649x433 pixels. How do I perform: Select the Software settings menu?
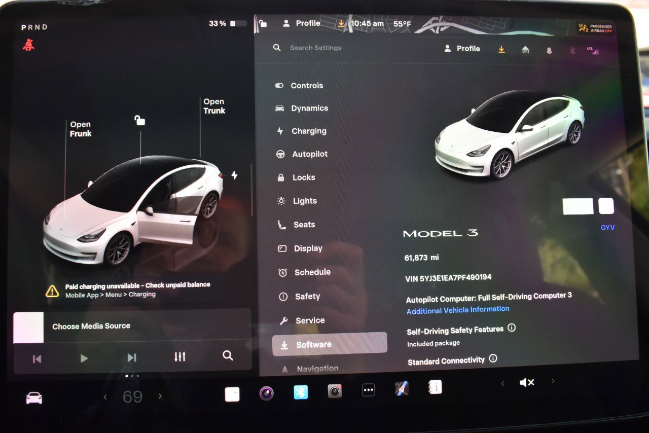(330, 344)
